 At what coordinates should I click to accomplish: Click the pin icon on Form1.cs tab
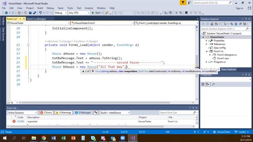click(20, 19)
